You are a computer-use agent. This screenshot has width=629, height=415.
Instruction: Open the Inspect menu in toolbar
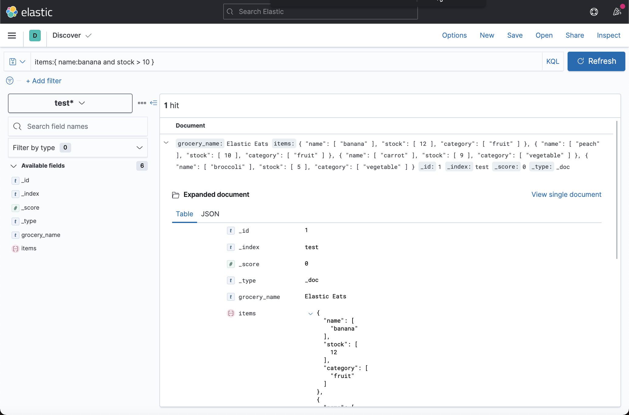(x=608, y=35)
